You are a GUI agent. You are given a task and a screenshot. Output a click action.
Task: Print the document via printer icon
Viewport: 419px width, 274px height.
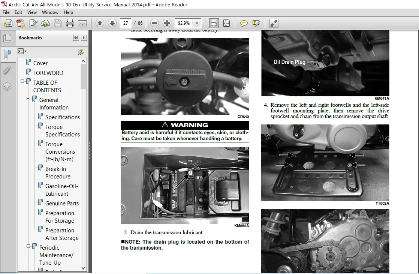(x=70, y=23)
